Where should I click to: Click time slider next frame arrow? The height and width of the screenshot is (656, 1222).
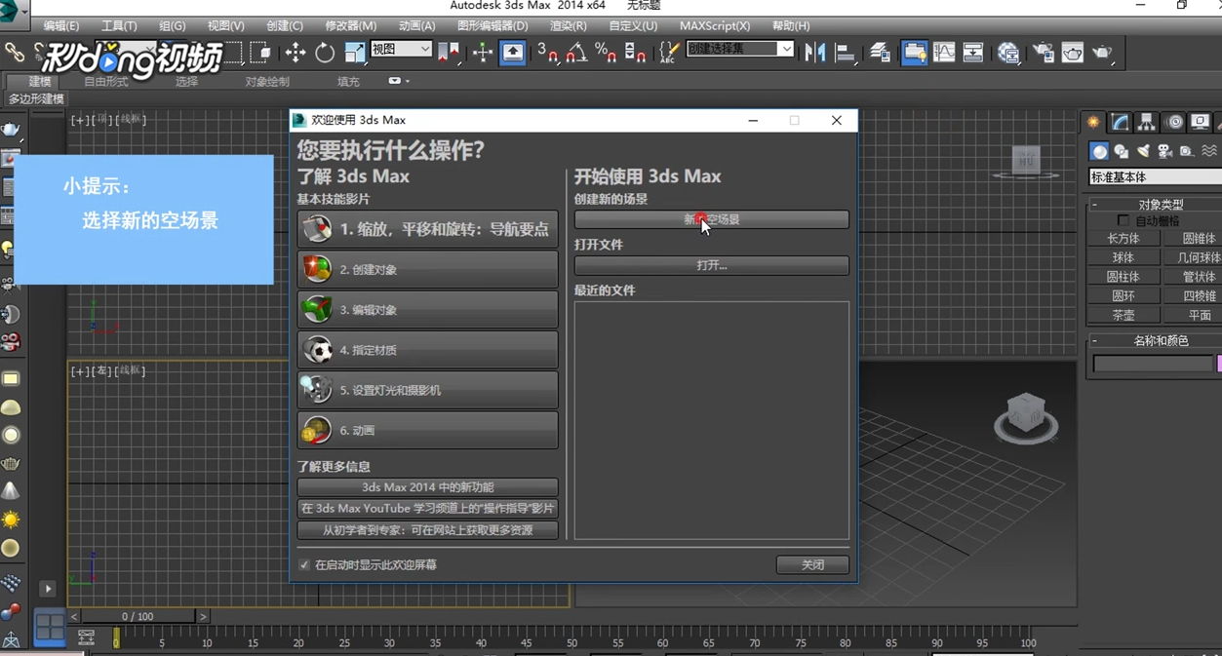(203, 617)
